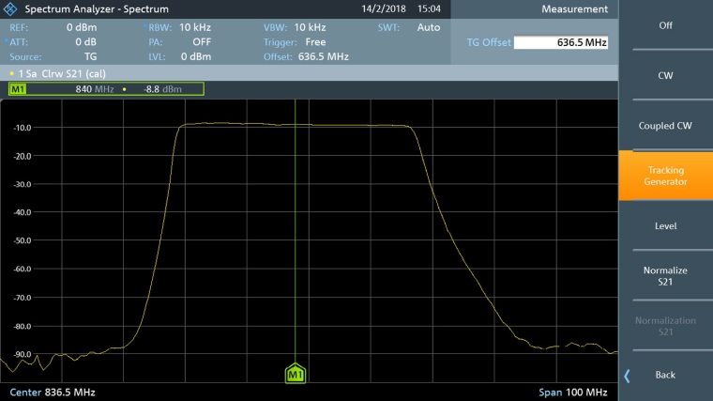
Task: Click the Back chevron arrow icon
Action: click(628, 376)
